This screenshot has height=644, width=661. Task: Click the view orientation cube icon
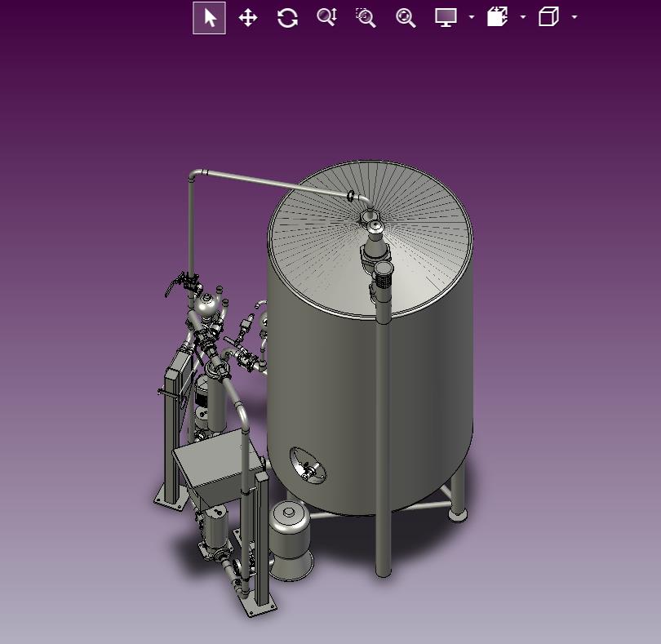pyautogui.click(x=548, y=17)
